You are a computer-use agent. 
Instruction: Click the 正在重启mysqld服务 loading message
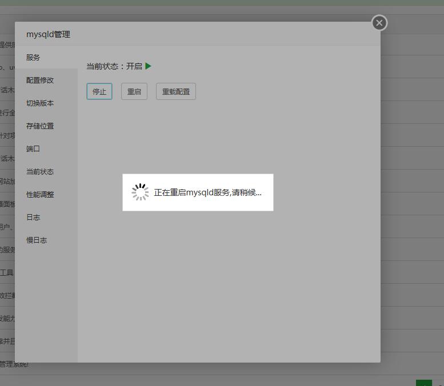click(207, 192)
